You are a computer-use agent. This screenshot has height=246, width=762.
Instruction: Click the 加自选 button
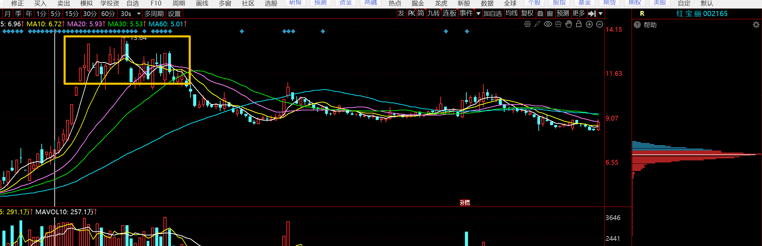point(493,14)
